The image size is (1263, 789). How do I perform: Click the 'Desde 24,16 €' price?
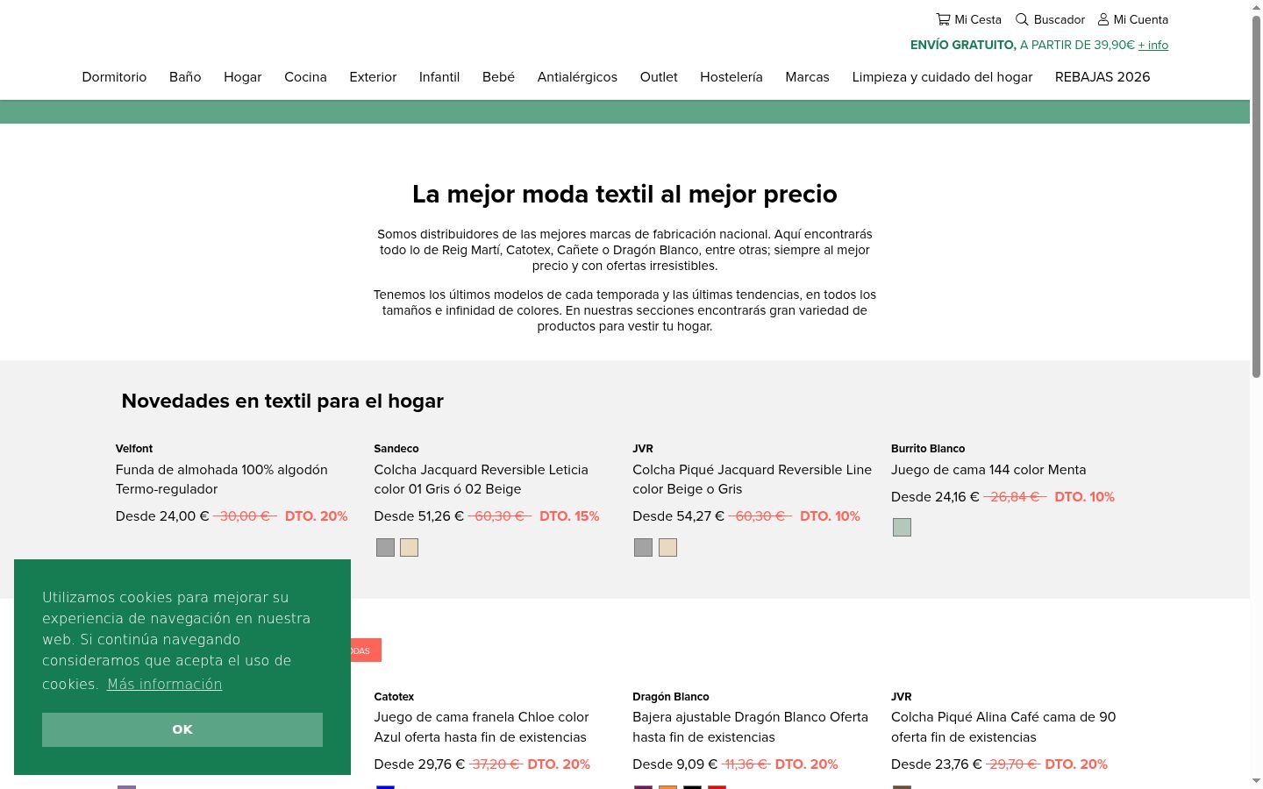pyautogui.click(x=935, y=497)
